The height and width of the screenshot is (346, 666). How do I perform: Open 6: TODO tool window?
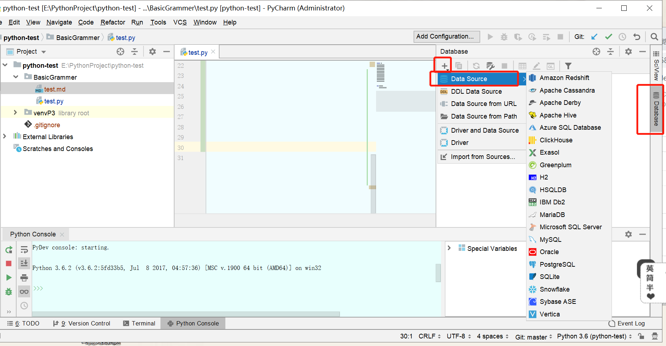[23, 323]
